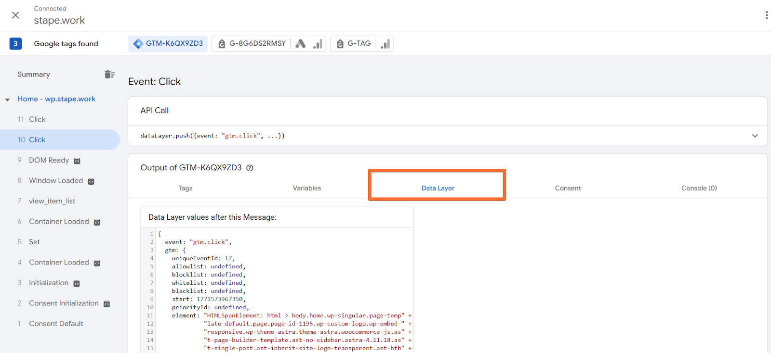Open the Home - wp.stape.work page entry
Viewport: 771px width, 353px height.
tap(56, 99)
